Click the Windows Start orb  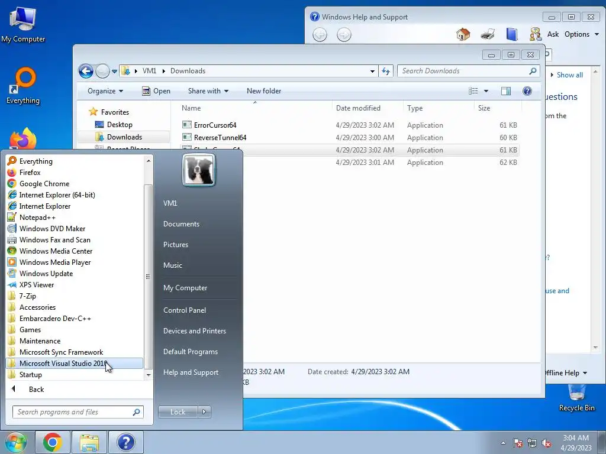tap(16, 442)
